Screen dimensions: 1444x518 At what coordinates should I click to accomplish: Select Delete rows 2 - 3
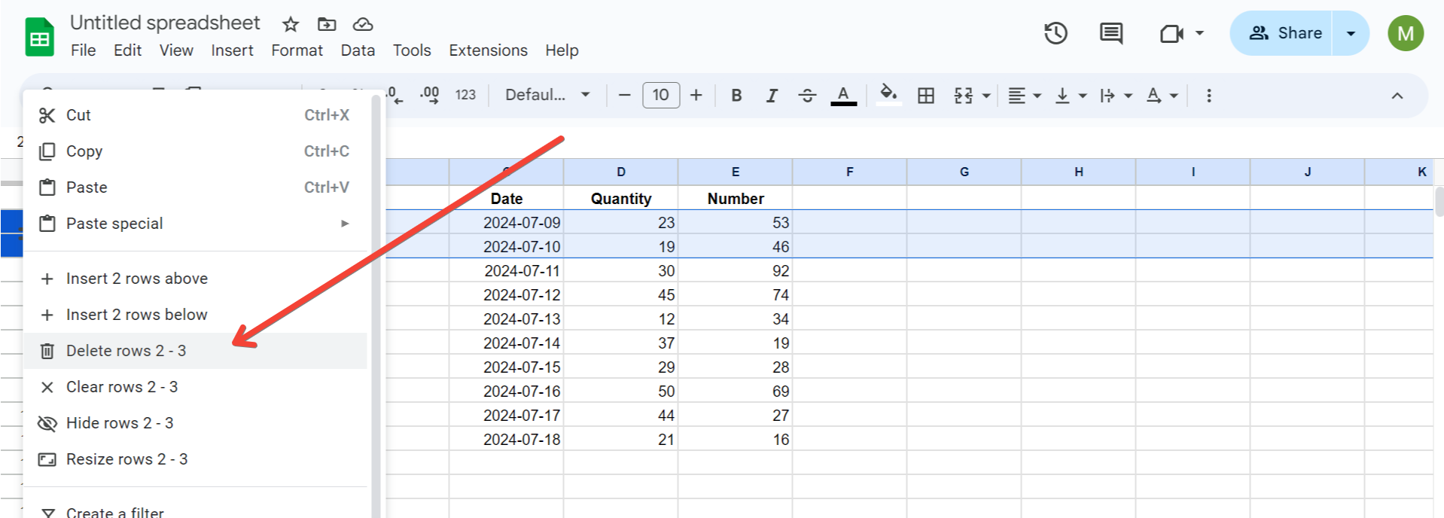(x=195, y=351)
